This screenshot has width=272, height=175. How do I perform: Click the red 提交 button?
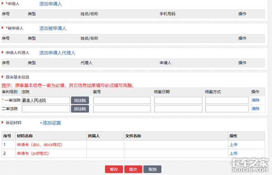pyautogui.click(x=133, y=169)
